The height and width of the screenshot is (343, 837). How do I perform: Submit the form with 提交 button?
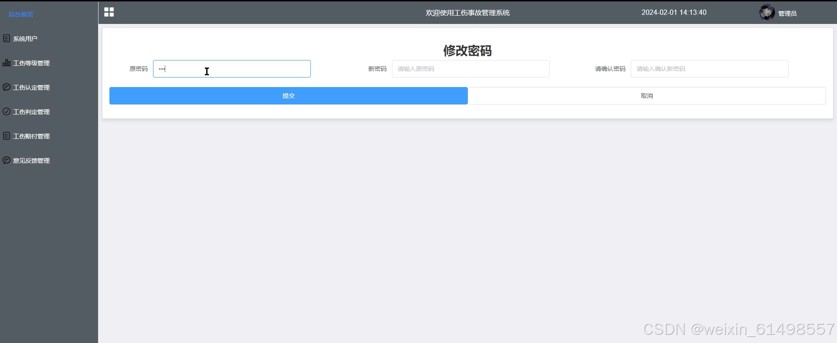[x=289, y=96]
